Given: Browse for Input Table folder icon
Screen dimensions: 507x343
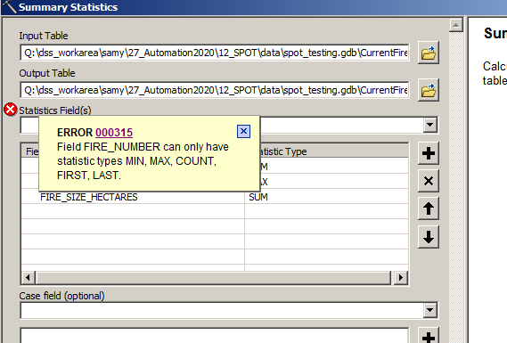Looking at the screenshot, I should [428, 53].
